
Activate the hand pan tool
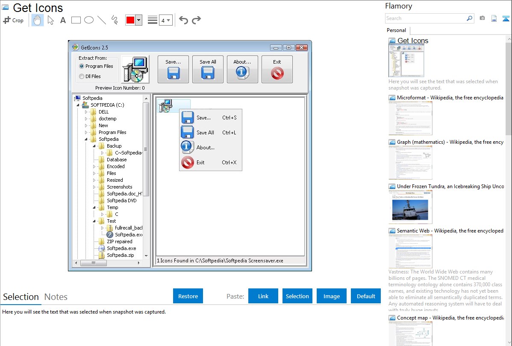tap(37, 20)
